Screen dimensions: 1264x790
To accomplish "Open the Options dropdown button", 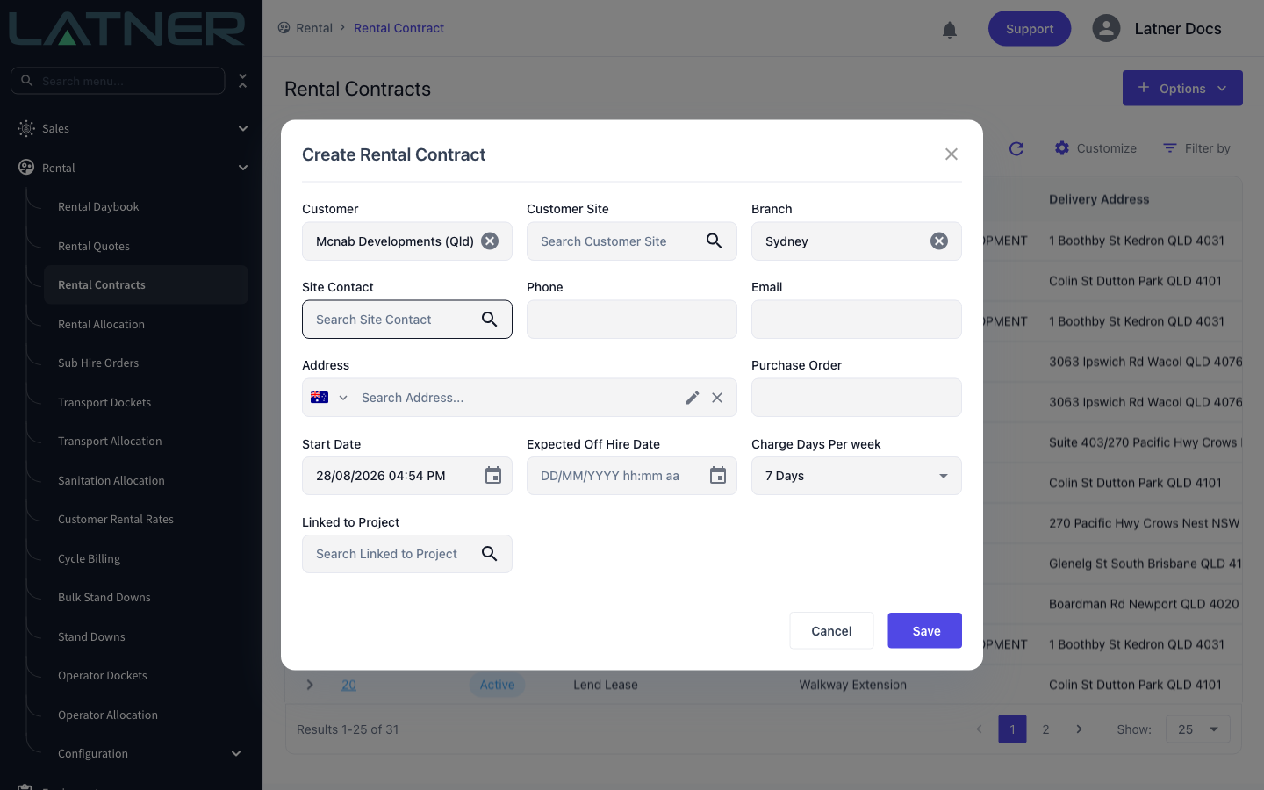I will [1182, 88].
